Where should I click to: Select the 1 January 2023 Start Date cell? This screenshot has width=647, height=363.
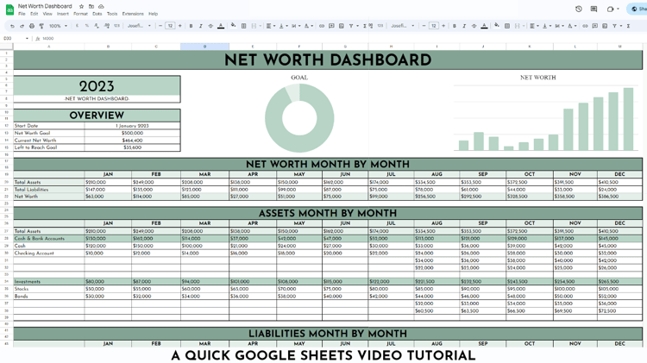[x=133, y=126]
